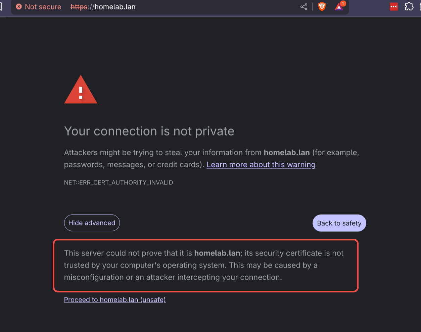The width and height of the screenshot is (421, 332).
Task: Click the partially visible icon at toolbar's right edge
Action: tap(419, 6)
